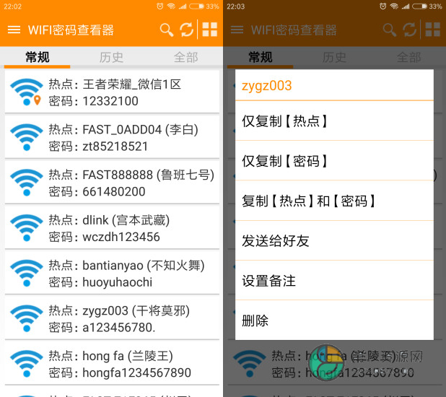Choose 仅复制【密码】 in zygz003 dialog
Image resolution: width=446 pixels, height=397 pixels.
(334, 160)
